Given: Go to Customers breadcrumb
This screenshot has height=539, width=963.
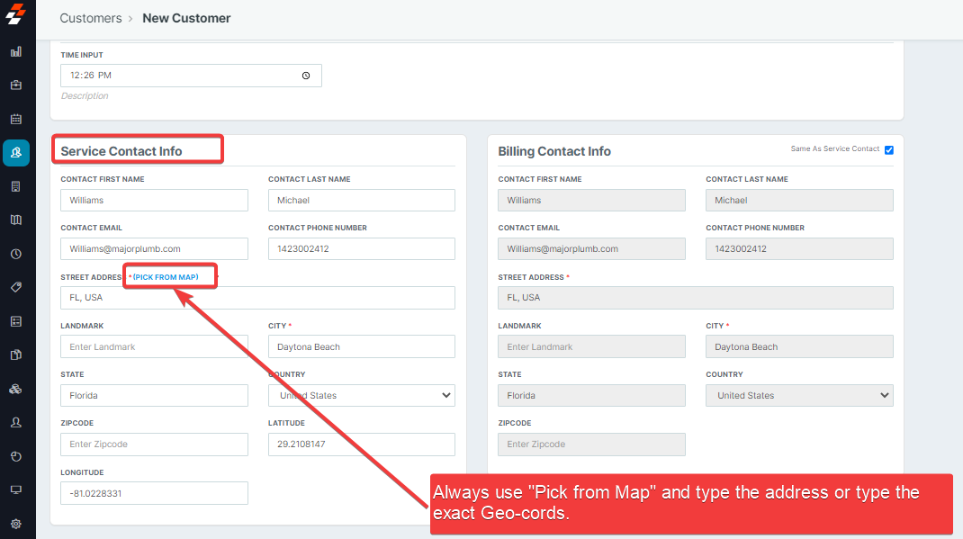Looking at the screenshot, I should click(x=91, y=18).
